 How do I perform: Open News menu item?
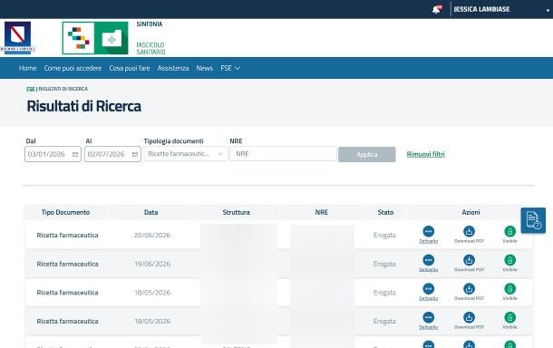coord(205,68)
